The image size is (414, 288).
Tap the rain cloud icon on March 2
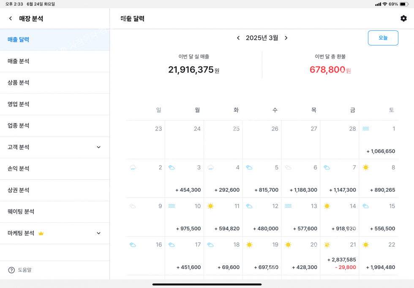coord(133,168)
